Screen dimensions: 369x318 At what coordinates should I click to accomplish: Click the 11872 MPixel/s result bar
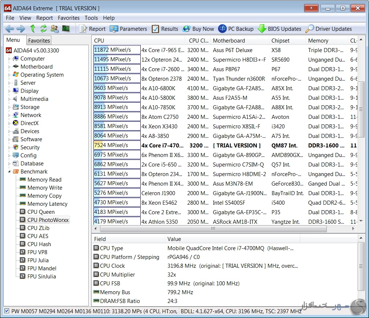(117, 50)
